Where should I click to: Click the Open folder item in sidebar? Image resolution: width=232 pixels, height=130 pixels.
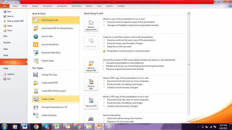[x=8, y=26]
